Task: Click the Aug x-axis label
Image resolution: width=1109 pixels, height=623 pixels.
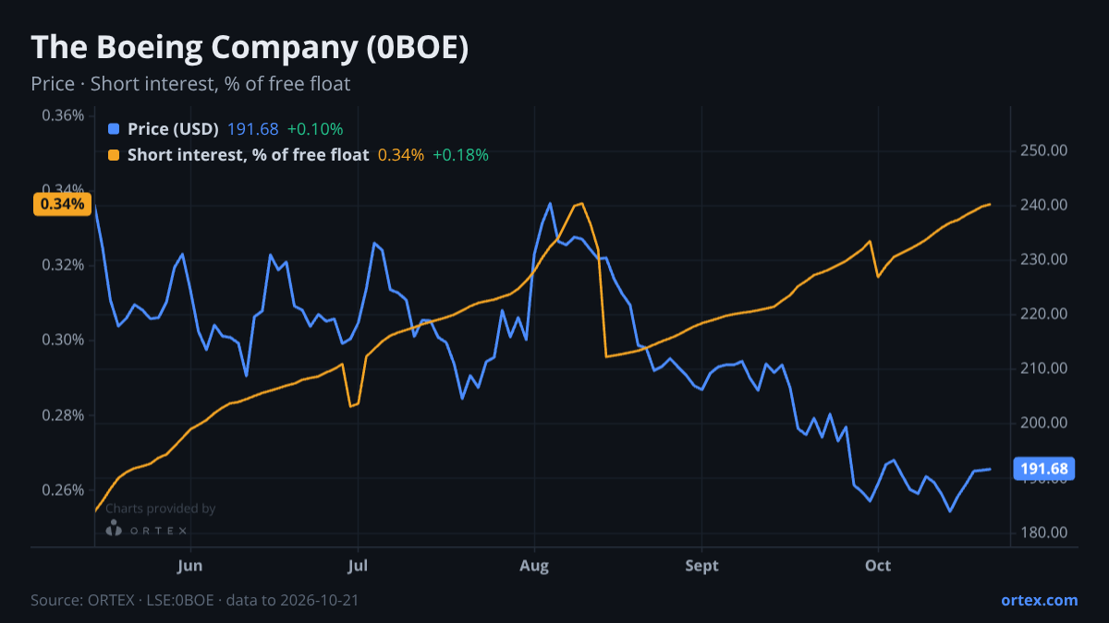Action: (534, 565)
